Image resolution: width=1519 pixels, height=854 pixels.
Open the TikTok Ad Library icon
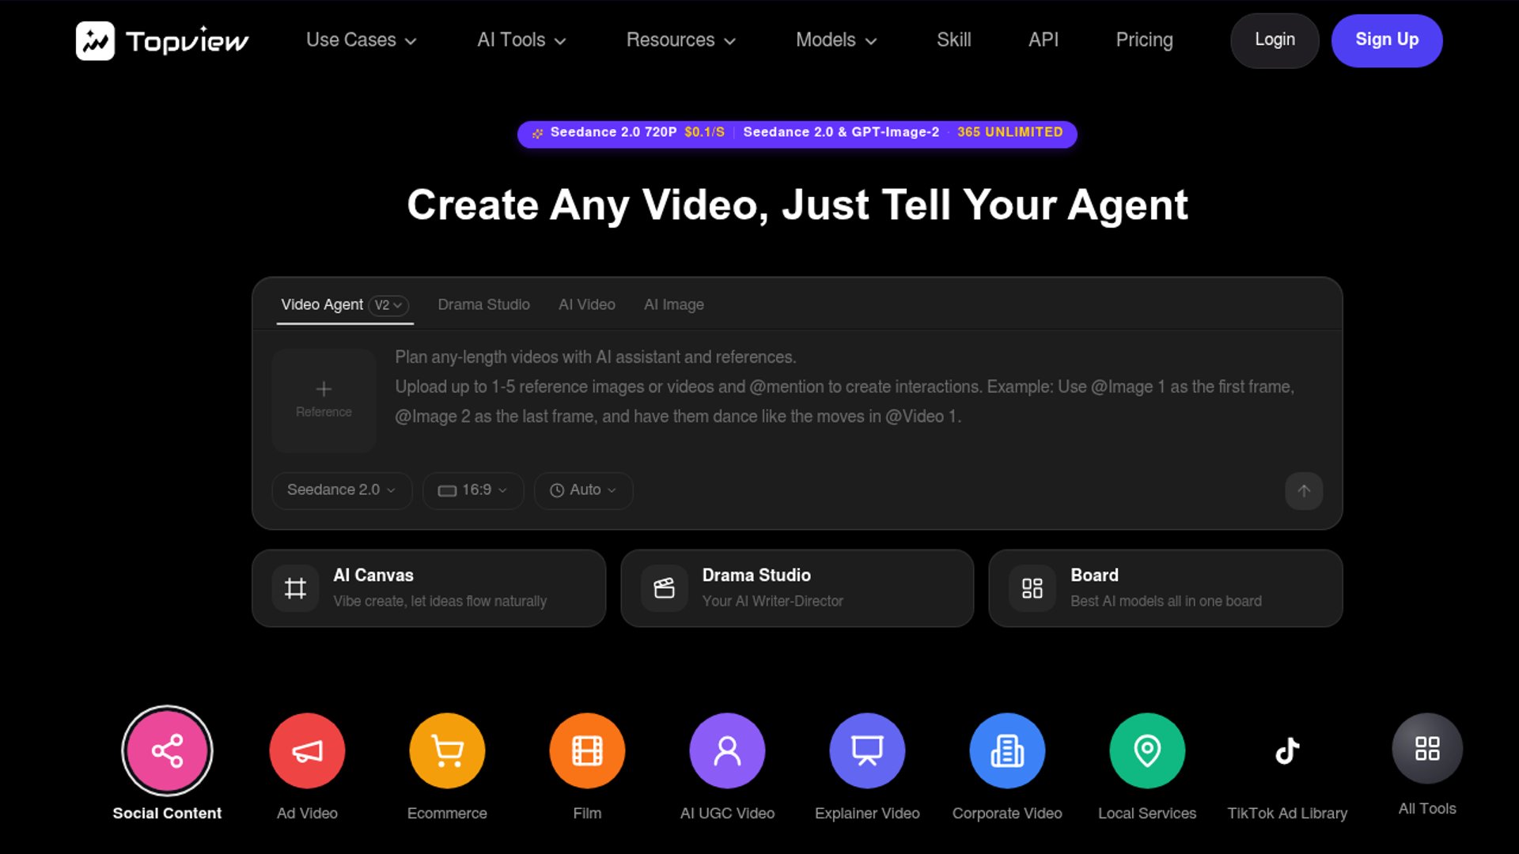point(1287,750)
